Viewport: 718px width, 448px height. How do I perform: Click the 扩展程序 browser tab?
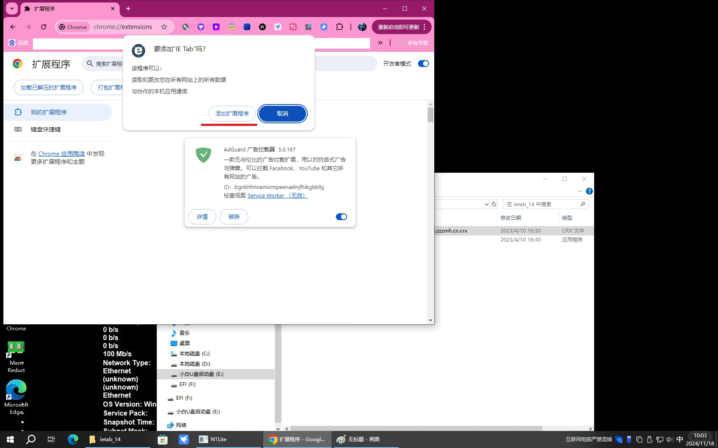pos(71,9)
